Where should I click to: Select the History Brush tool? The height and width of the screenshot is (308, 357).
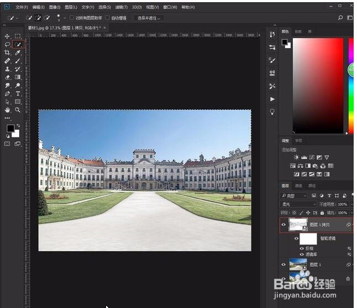pyautogui.click(x=18, y=69)
